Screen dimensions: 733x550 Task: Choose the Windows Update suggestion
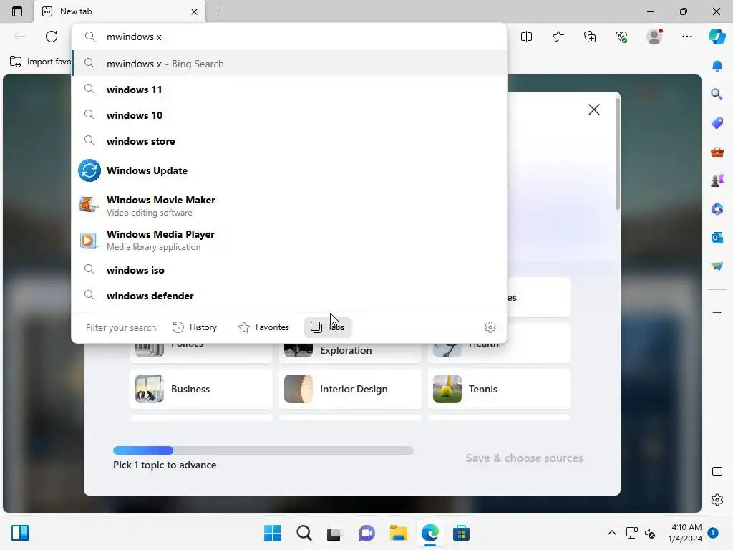(x=289, y=170)
